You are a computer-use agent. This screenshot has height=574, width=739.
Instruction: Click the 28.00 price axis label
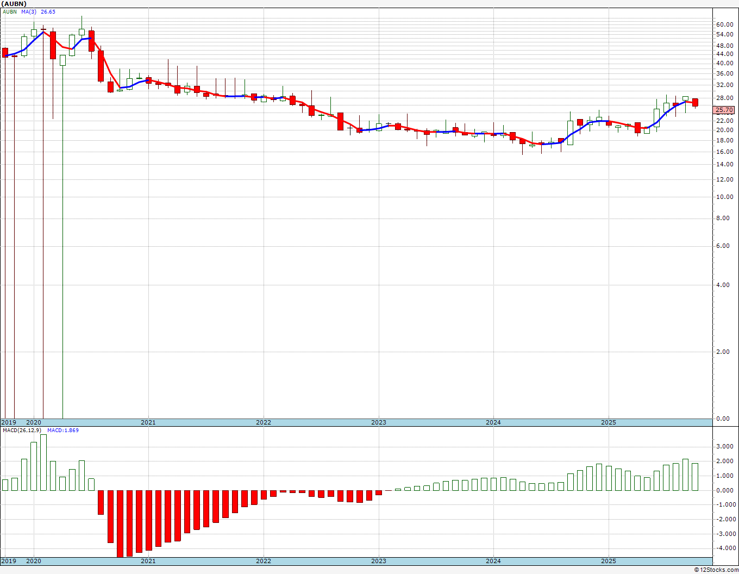[724, 98]
